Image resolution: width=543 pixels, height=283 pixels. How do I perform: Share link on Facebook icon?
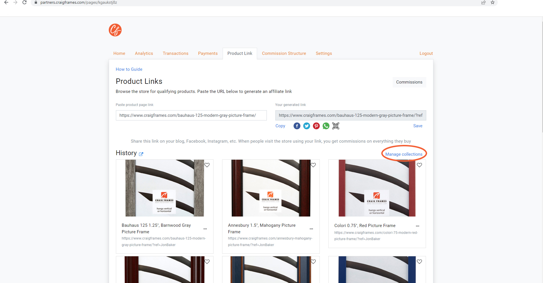(x=297, y=126)
